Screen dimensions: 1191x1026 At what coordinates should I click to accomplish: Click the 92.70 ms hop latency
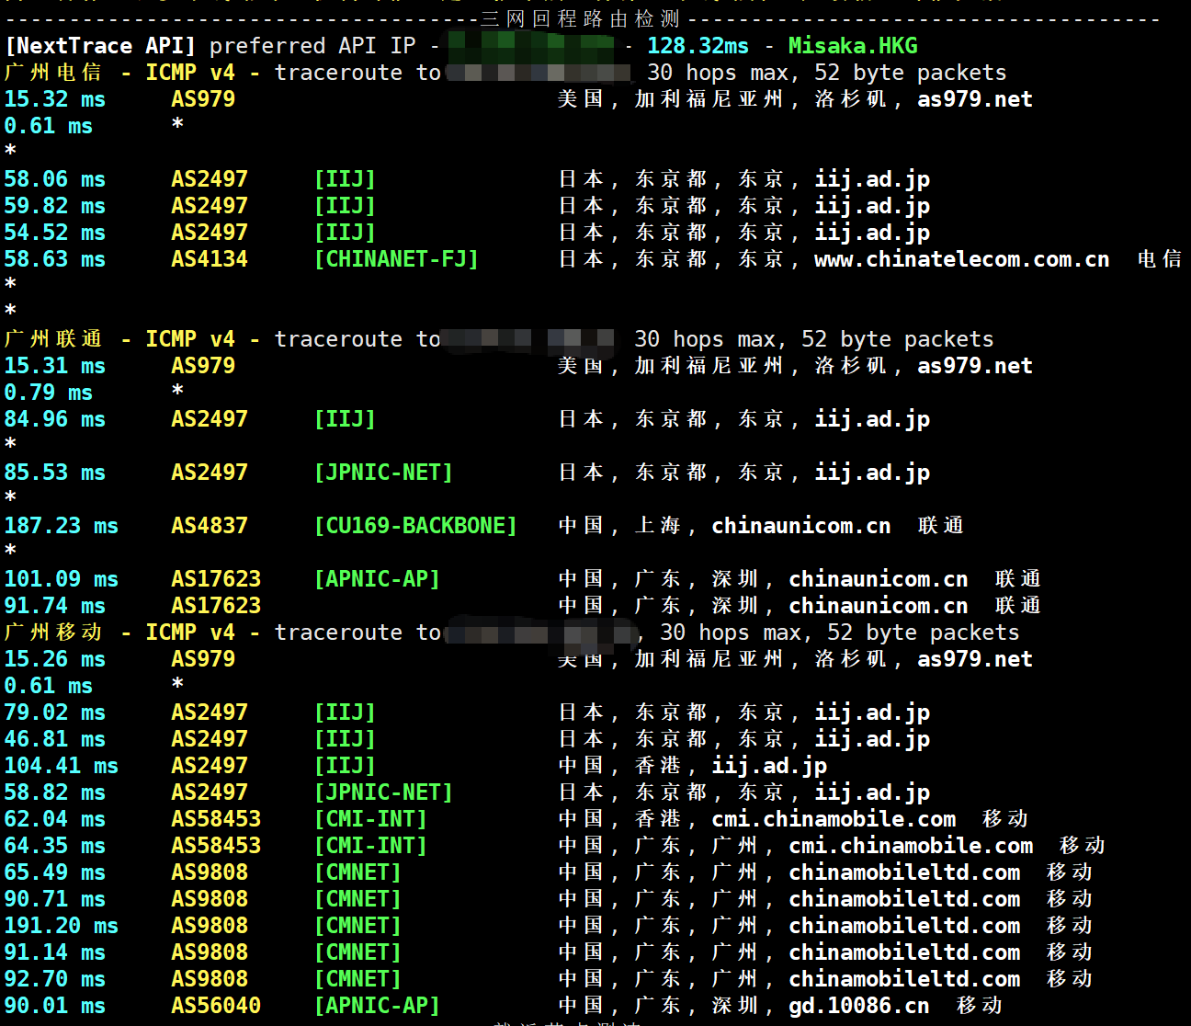55,979
